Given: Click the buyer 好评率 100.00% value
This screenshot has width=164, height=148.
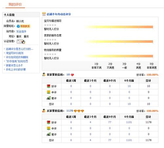Looking at the screenshot, I should pyautogui.click(x=153, y=111).
